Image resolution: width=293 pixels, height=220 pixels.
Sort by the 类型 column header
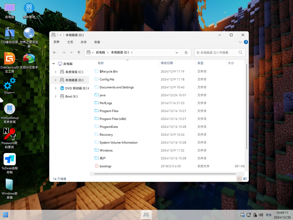(211, 63)
